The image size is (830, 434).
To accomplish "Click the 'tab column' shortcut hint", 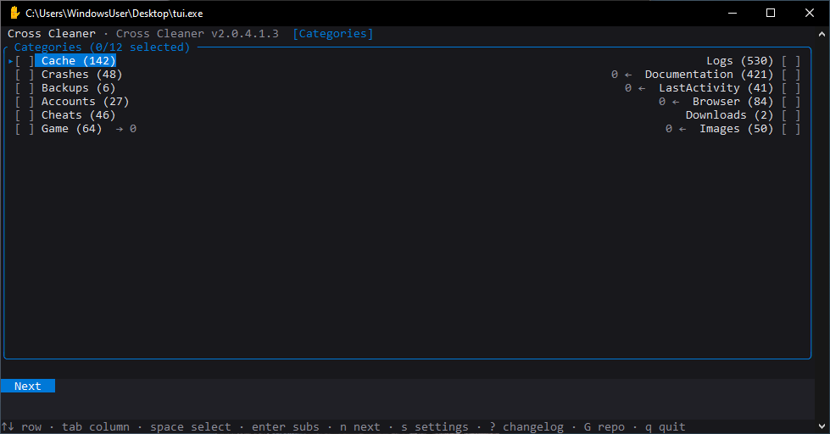I will point(96,426).
